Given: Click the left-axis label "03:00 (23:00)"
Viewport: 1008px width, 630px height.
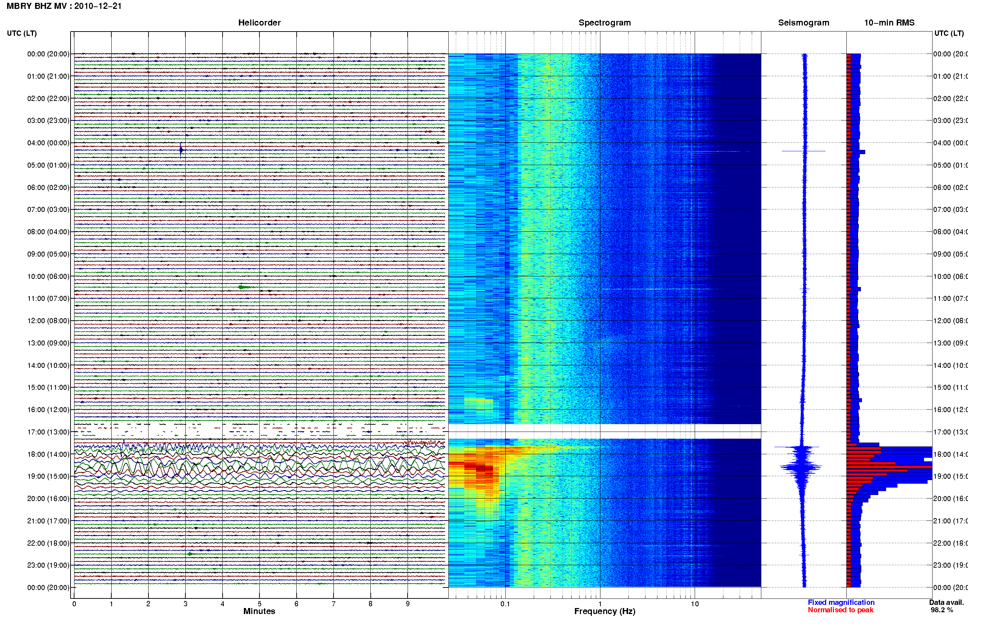Looking at the screenshot, I should click(x=48, y=120).
